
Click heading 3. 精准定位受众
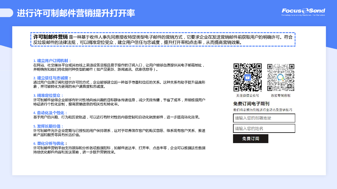click(x=48, y=95)
